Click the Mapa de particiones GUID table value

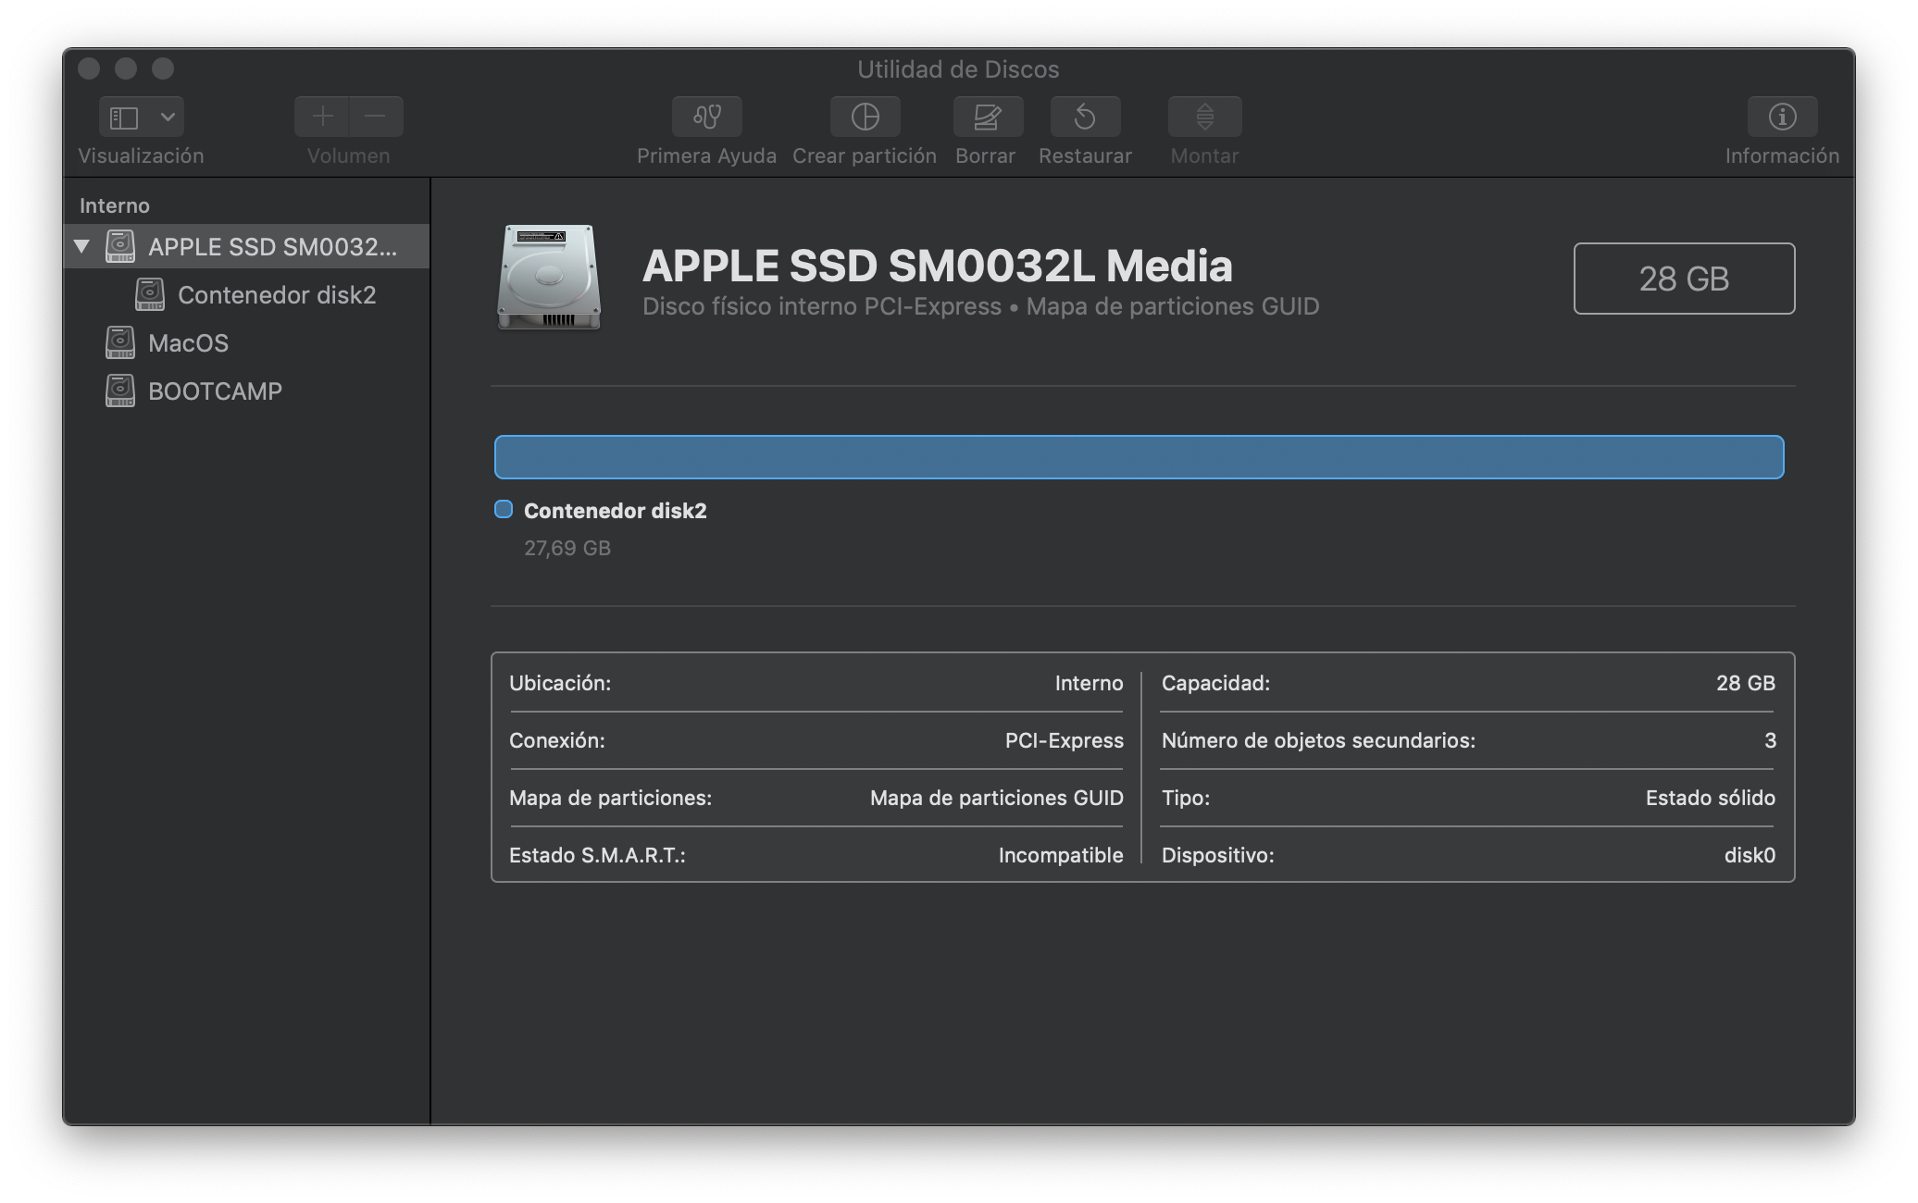click(x=996, y=798)
